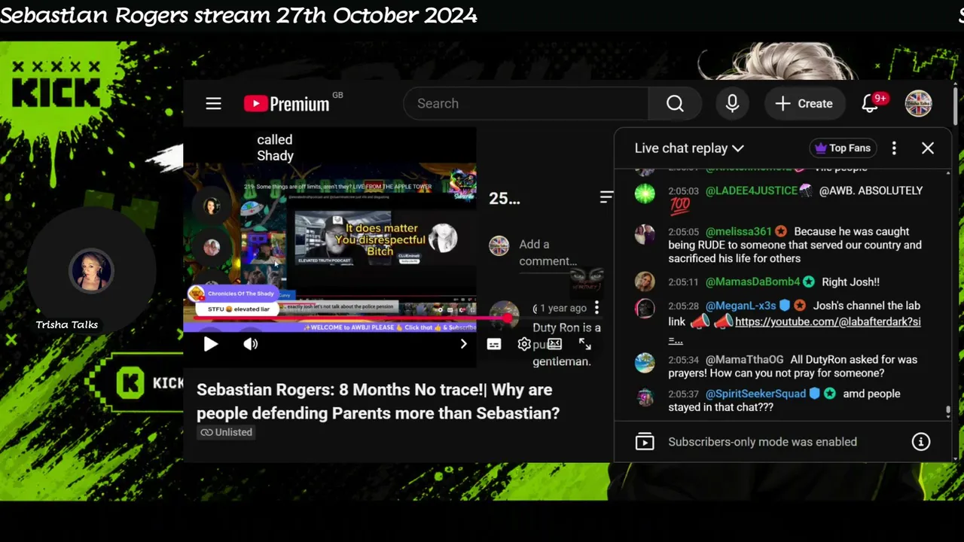This screenshot has height=542, width=964.
Task: Click the Add a comment field
Action: [548, 252]
